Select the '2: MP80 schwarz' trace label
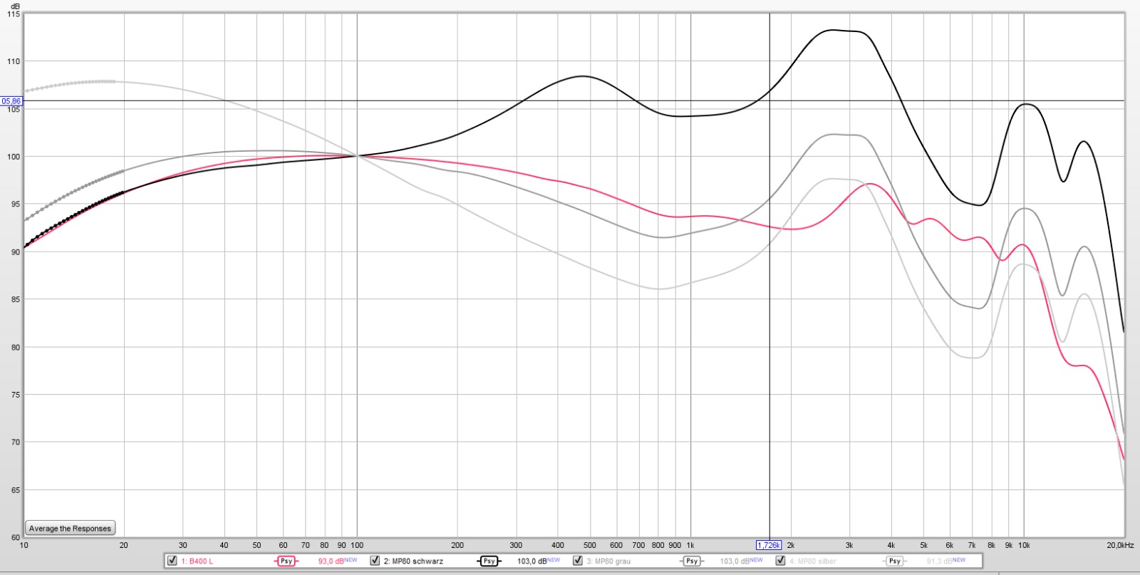 pyautogui.click(x=413, y=561)
